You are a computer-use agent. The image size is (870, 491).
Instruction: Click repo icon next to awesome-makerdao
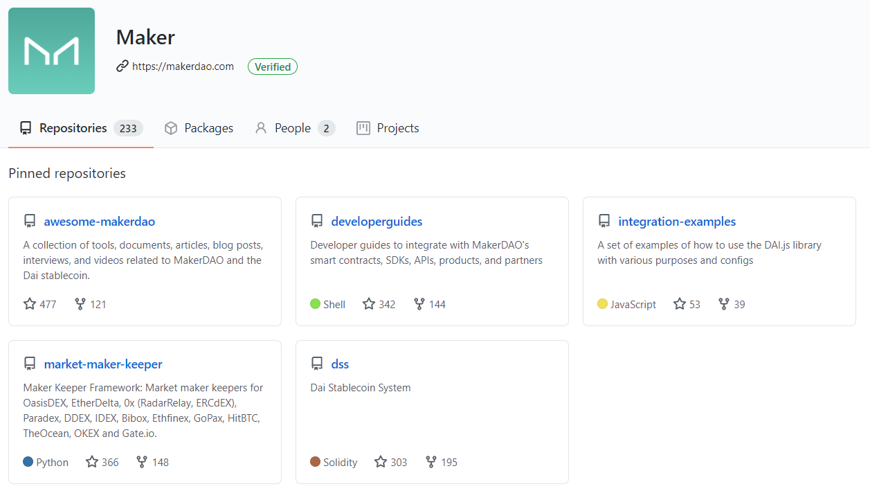pos(30,222)
